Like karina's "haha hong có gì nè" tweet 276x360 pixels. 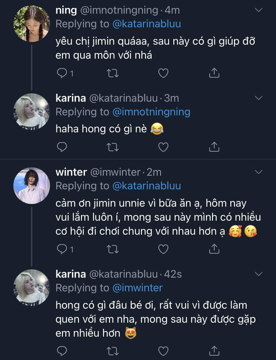click(163, 147)
